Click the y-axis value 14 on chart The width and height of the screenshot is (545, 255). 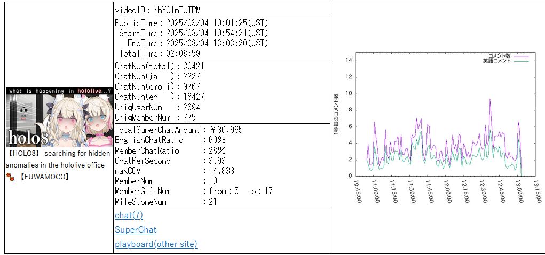(x=349, y=61)
